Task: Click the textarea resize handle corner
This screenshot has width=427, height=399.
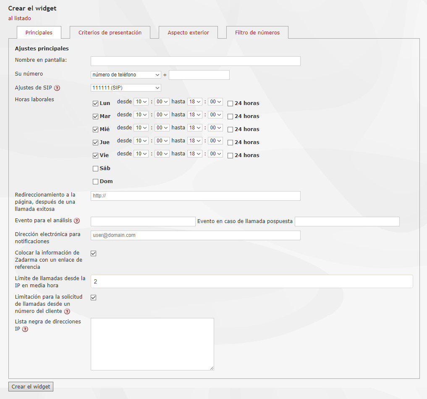Action: (x=212, y=368)
